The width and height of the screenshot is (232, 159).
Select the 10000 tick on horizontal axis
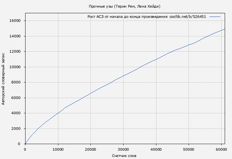point(58,149)
